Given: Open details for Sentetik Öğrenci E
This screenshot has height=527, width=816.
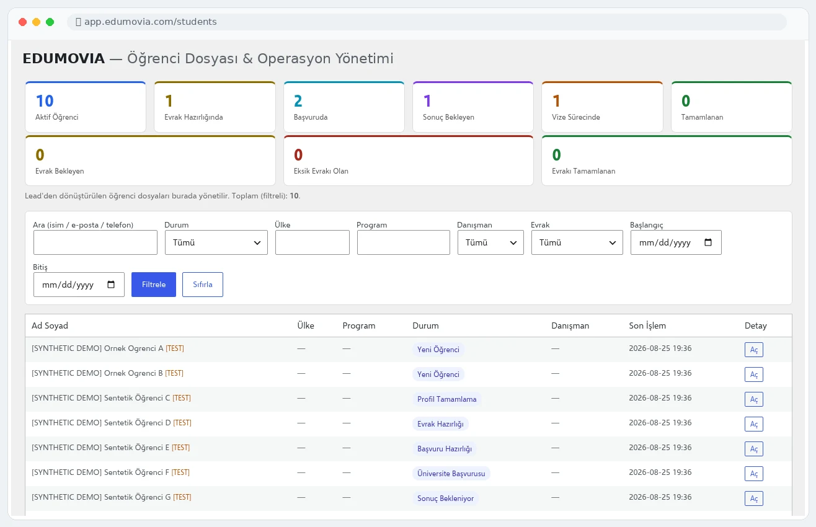Looking at the screenshot, I should 754,449.
